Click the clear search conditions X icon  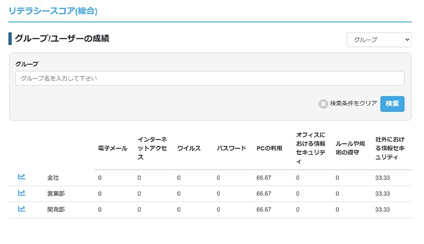click(x=323, y=103)
